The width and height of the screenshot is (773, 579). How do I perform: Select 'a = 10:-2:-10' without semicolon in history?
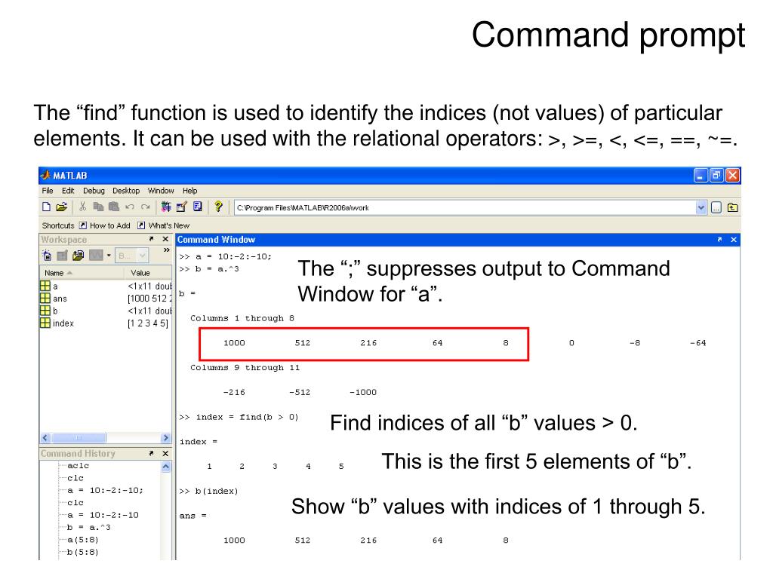103,515
